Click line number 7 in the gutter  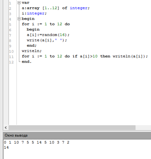(10, 35)
